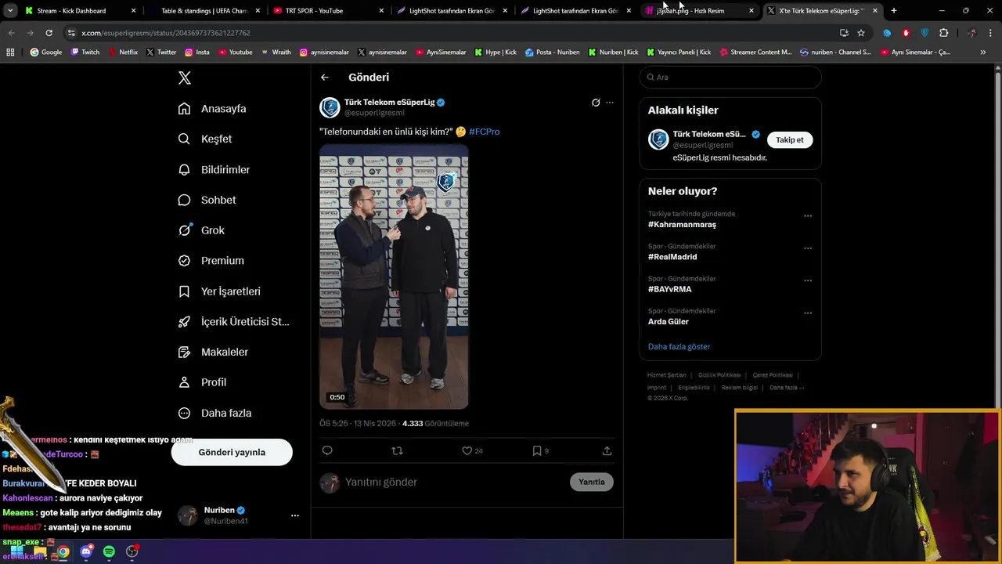Open the #Kahramanmaraş trending topic
The height and width of the screenshot is (564, 1002).
682,225
